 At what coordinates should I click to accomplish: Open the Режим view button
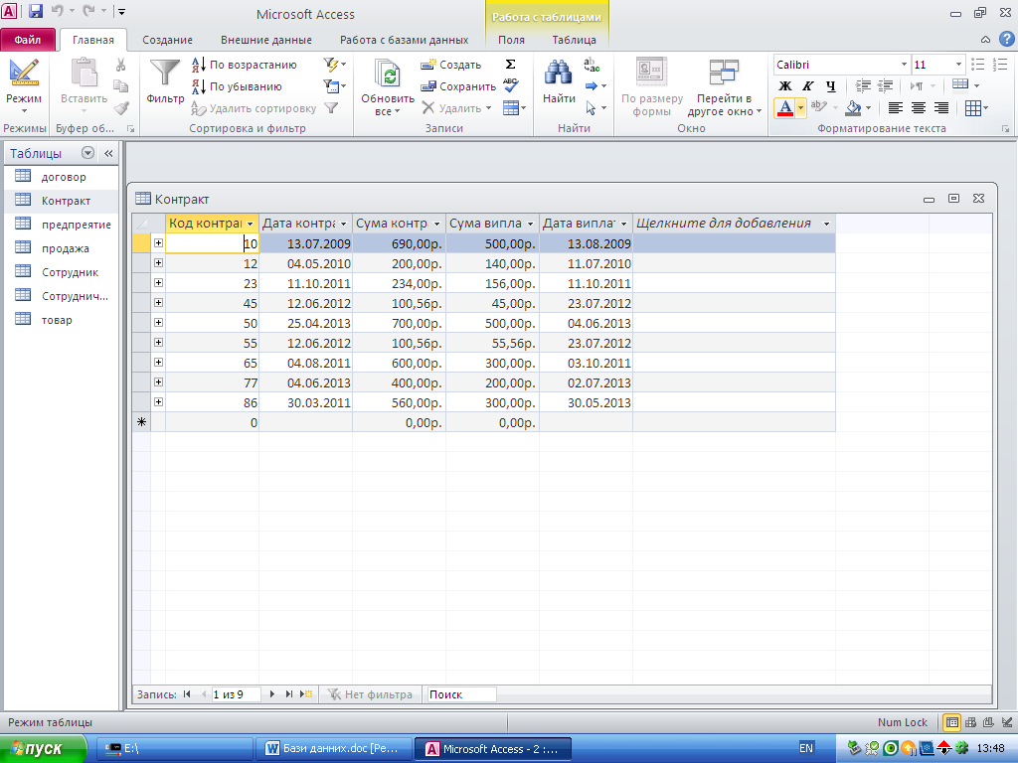click(x=24, y=84)
